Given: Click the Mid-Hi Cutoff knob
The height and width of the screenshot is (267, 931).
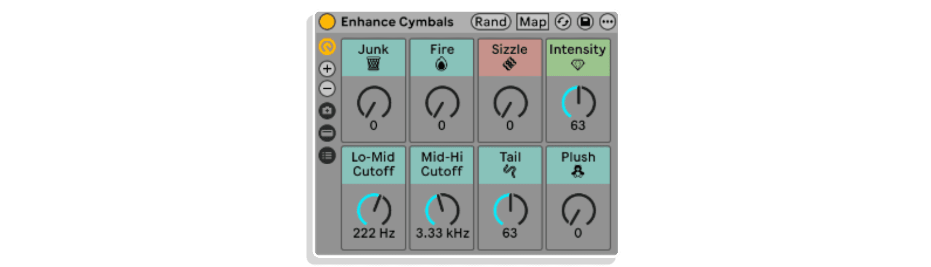Looking at the screenshot, I should [x=442, y=210].
